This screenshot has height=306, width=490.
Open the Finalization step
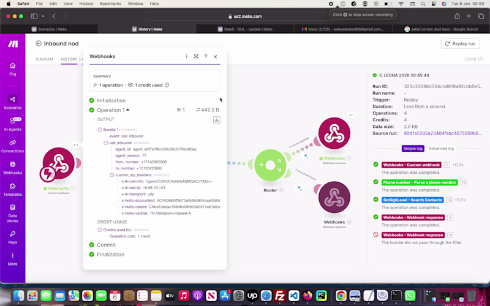click(110, 255)
